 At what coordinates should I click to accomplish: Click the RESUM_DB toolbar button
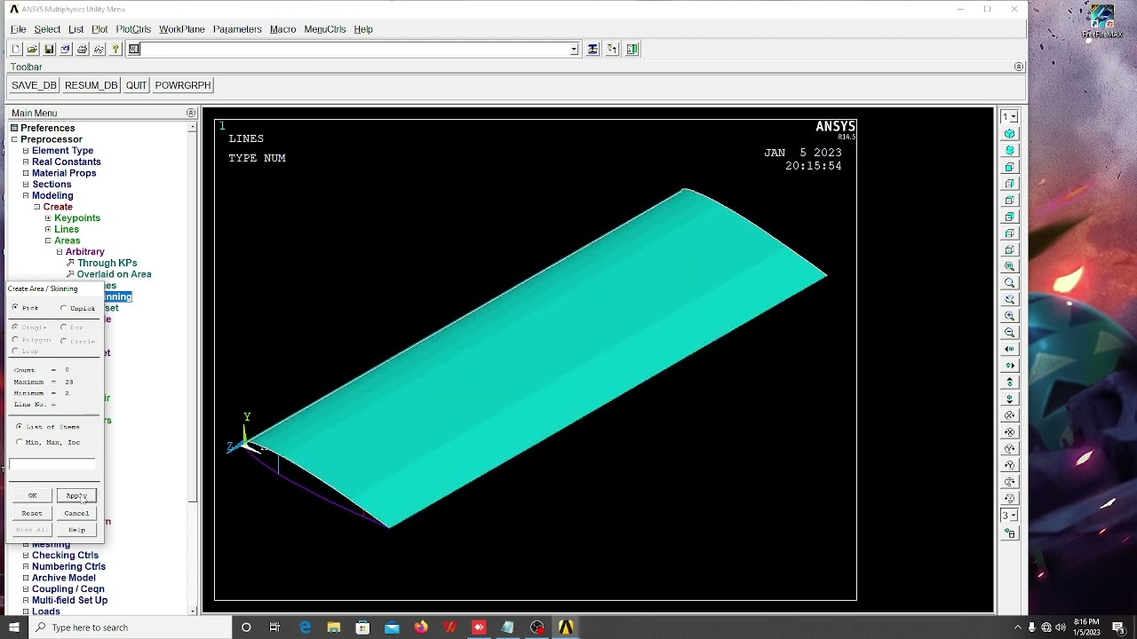point(91,85)
